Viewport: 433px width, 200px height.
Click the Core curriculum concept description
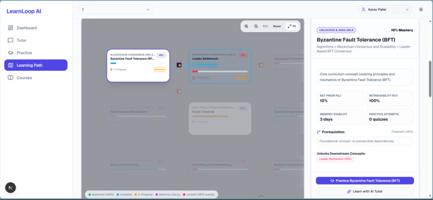click(365, 77)
